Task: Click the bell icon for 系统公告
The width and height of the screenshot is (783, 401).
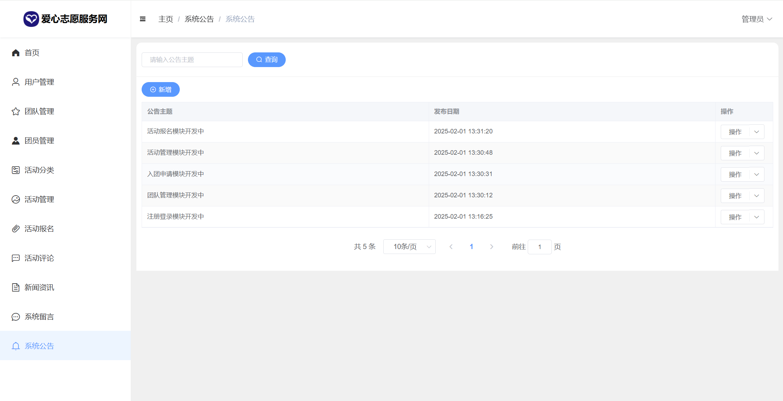Action: (16, 346)
